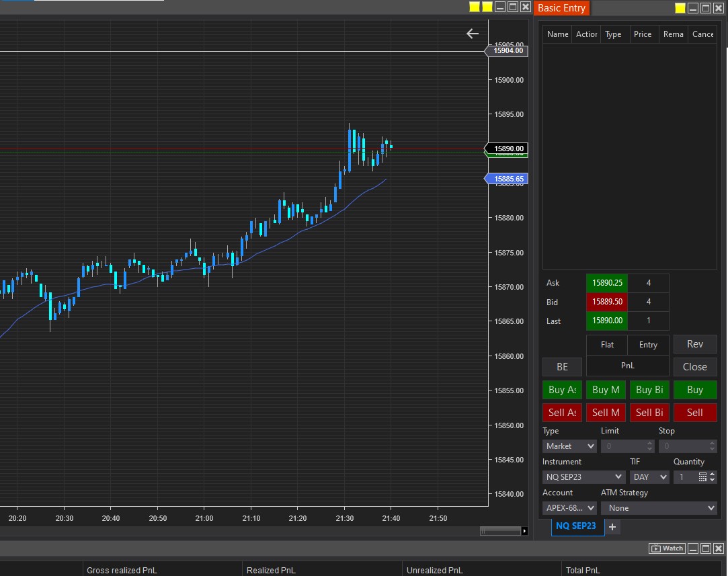Expand the ATM Strategy dropdown
Image resolution: width=728 pixels, height=576 pixels.
tap(659, 508)
